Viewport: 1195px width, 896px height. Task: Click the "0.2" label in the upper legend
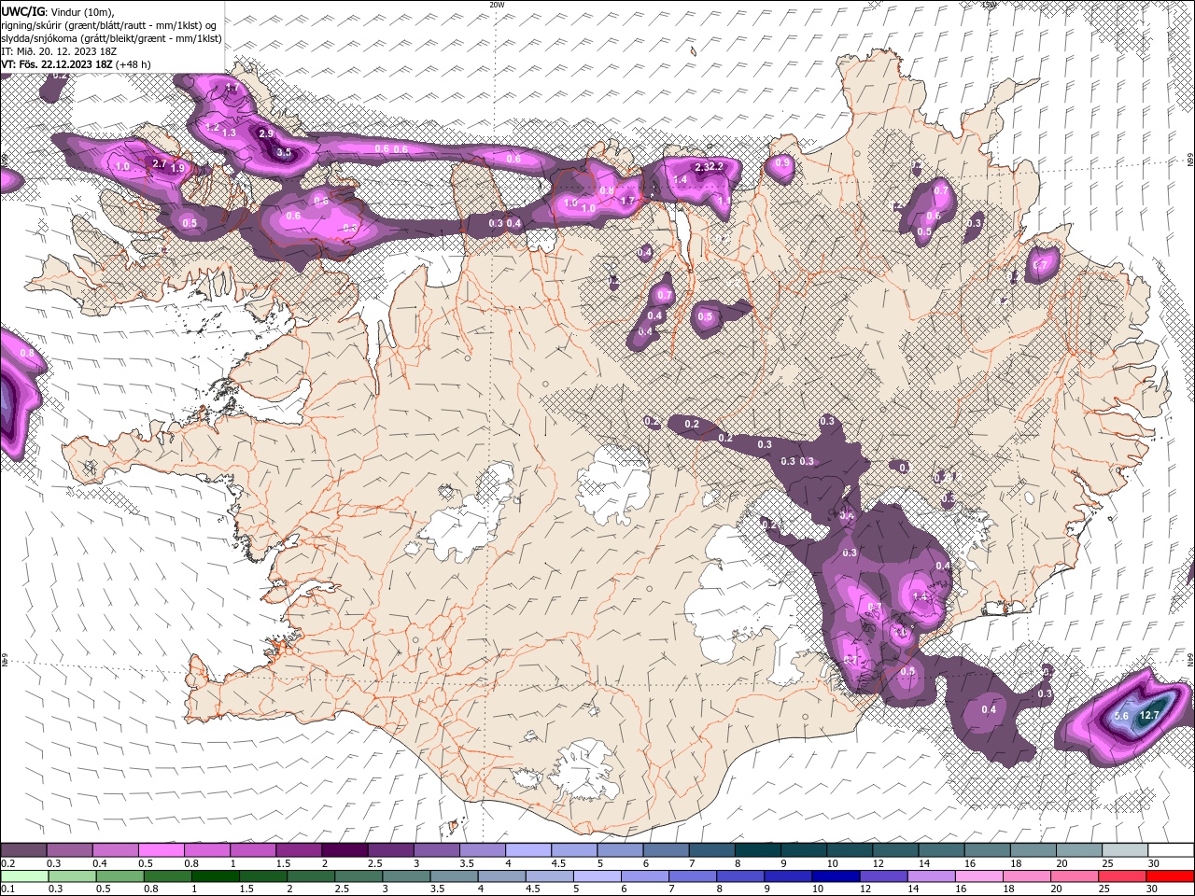pos(7,863)
